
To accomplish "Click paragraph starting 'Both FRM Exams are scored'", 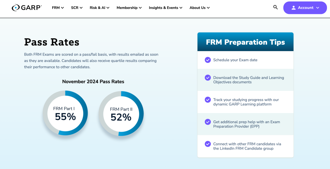I will (x=91, y=61).
